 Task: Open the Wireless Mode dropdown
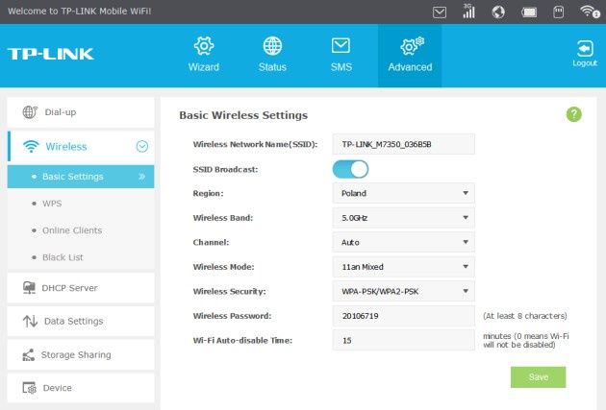click(x=403, y=267)
